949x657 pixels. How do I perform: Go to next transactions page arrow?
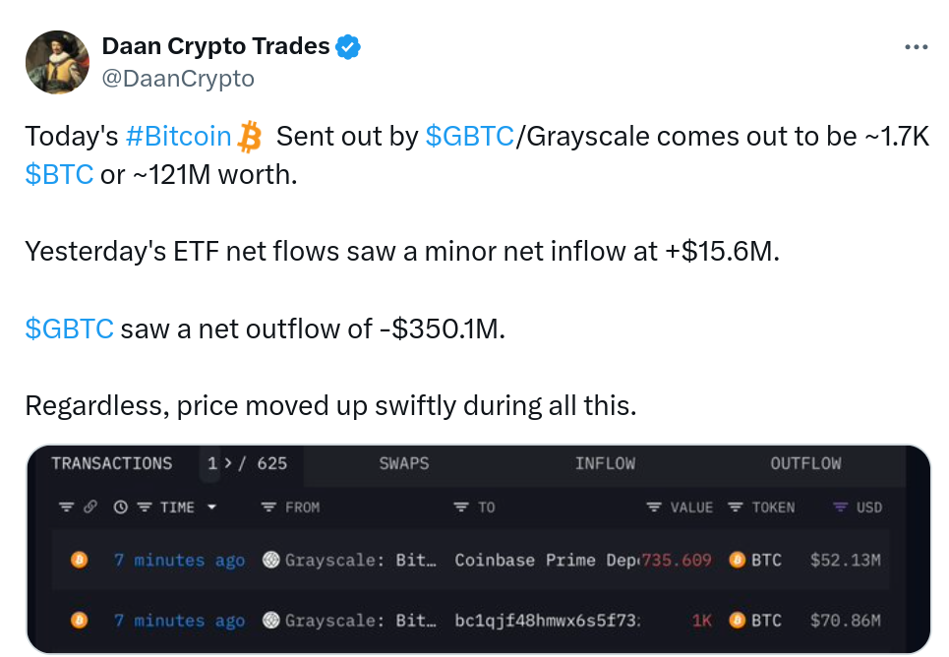[227, 464]
